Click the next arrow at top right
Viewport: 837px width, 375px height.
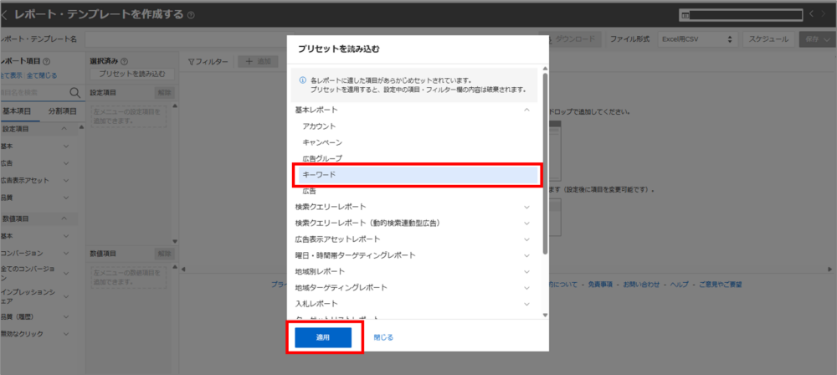click(x=824, y=14)
